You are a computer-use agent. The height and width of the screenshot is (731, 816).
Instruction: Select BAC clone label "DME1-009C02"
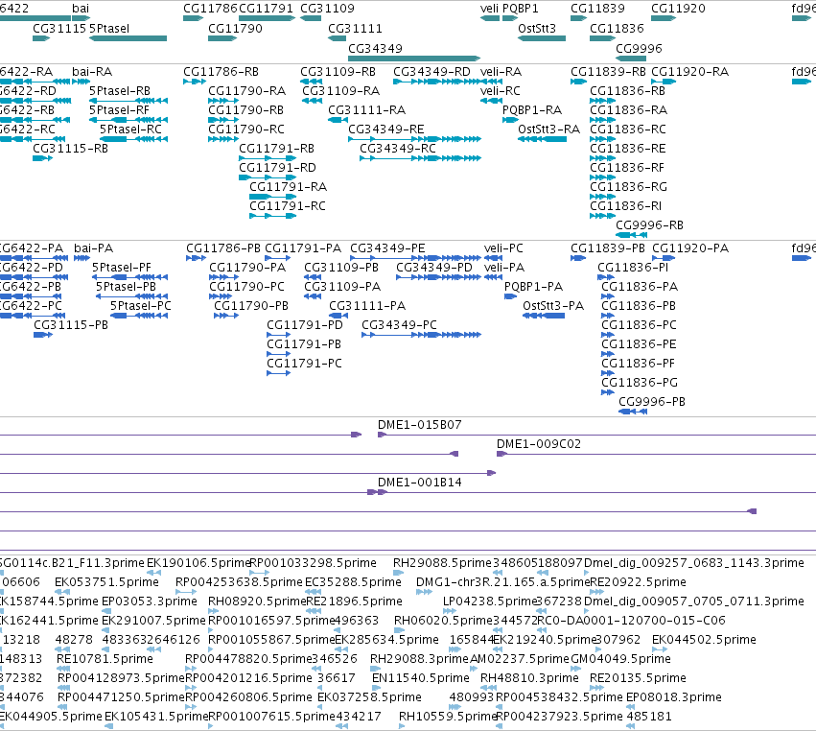[539, 444]
